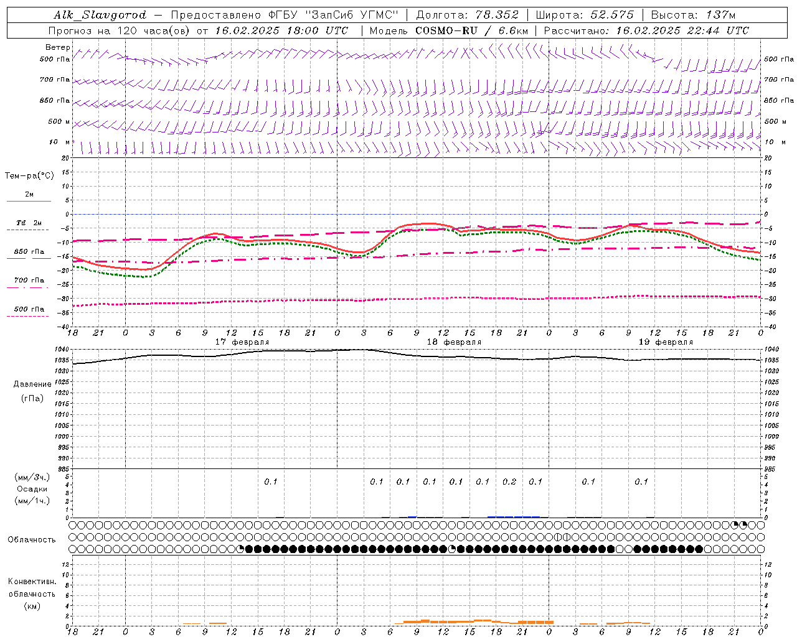797x637 pixels.
Task: Click the '20' temperature tick on left axis
Action: click(66, 158)
